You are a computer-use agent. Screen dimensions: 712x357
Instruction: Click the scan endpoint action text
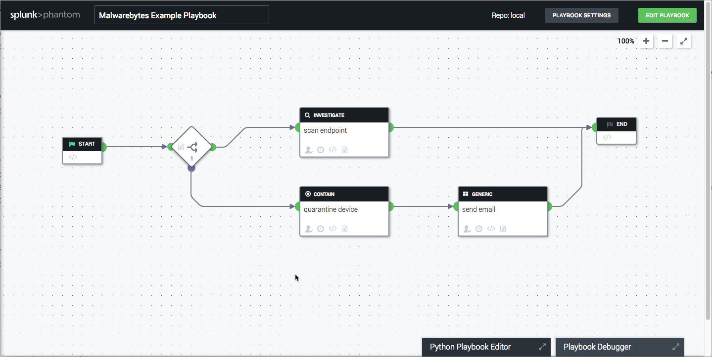click(x=325, y=130)
